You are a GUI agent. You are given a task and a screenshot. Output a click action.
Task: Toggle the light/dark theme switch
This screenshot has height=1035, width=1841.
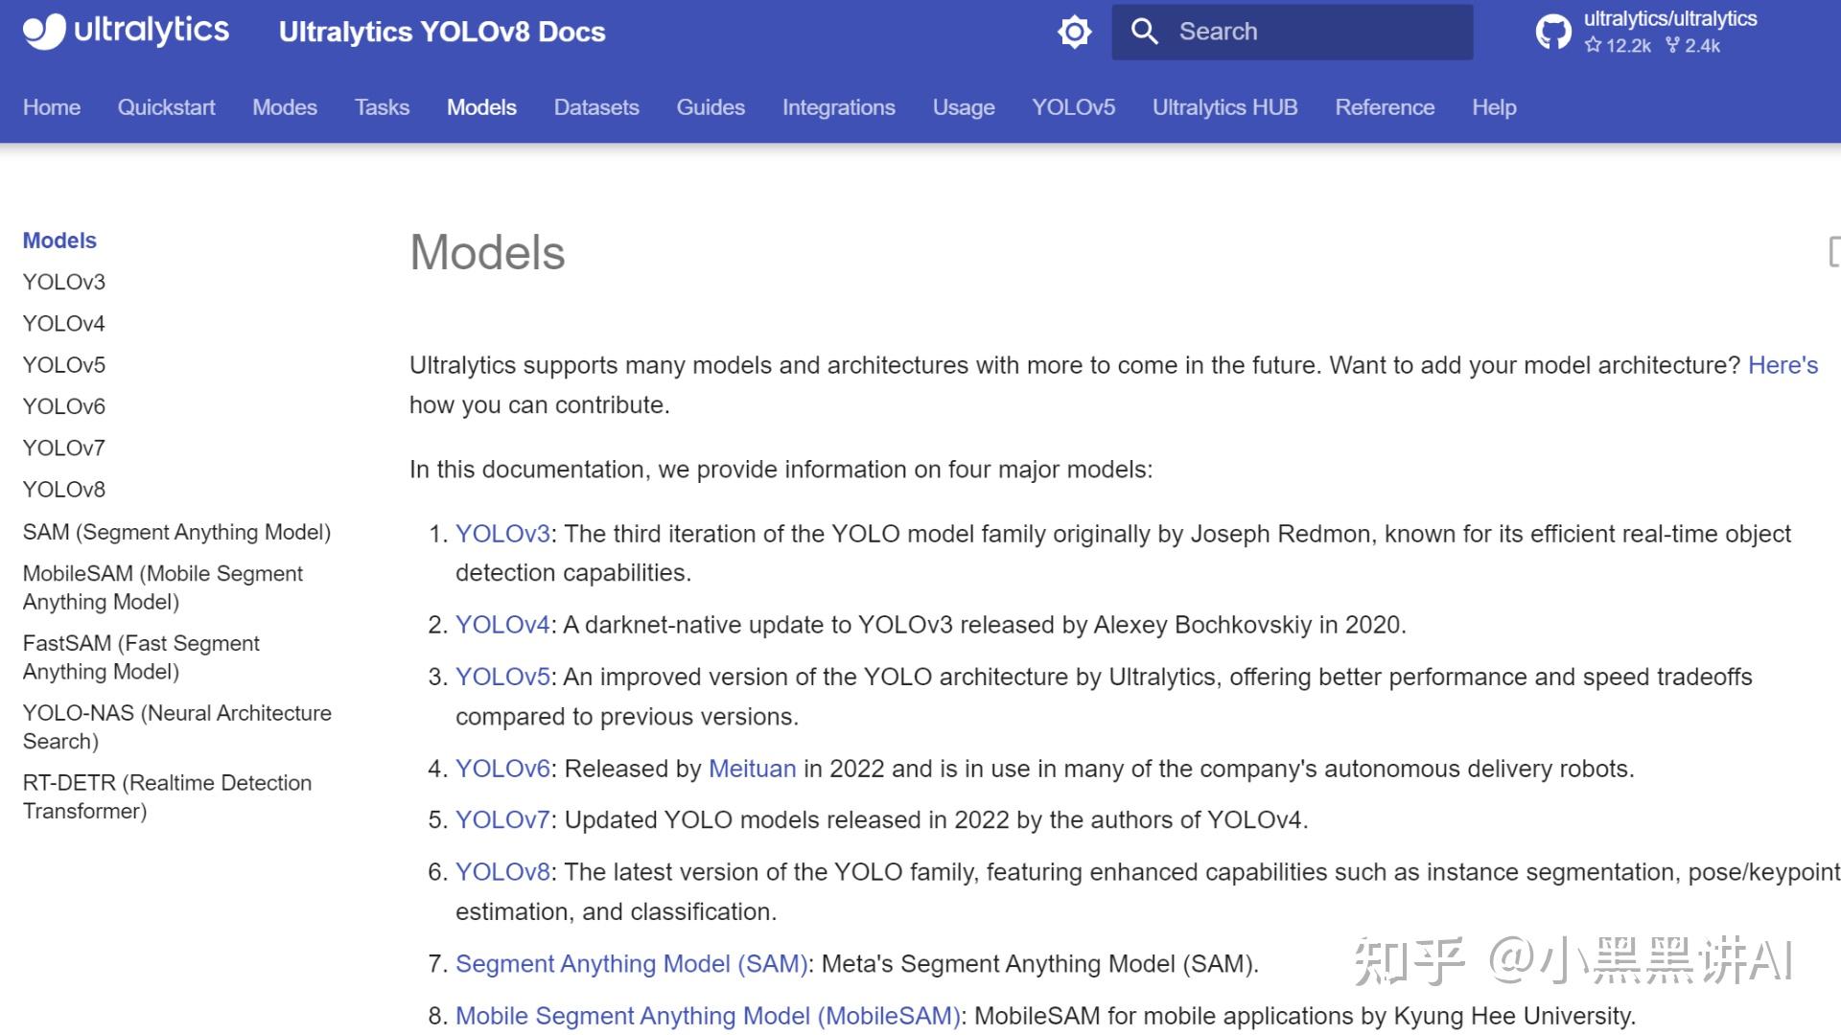coord(1074,32)
